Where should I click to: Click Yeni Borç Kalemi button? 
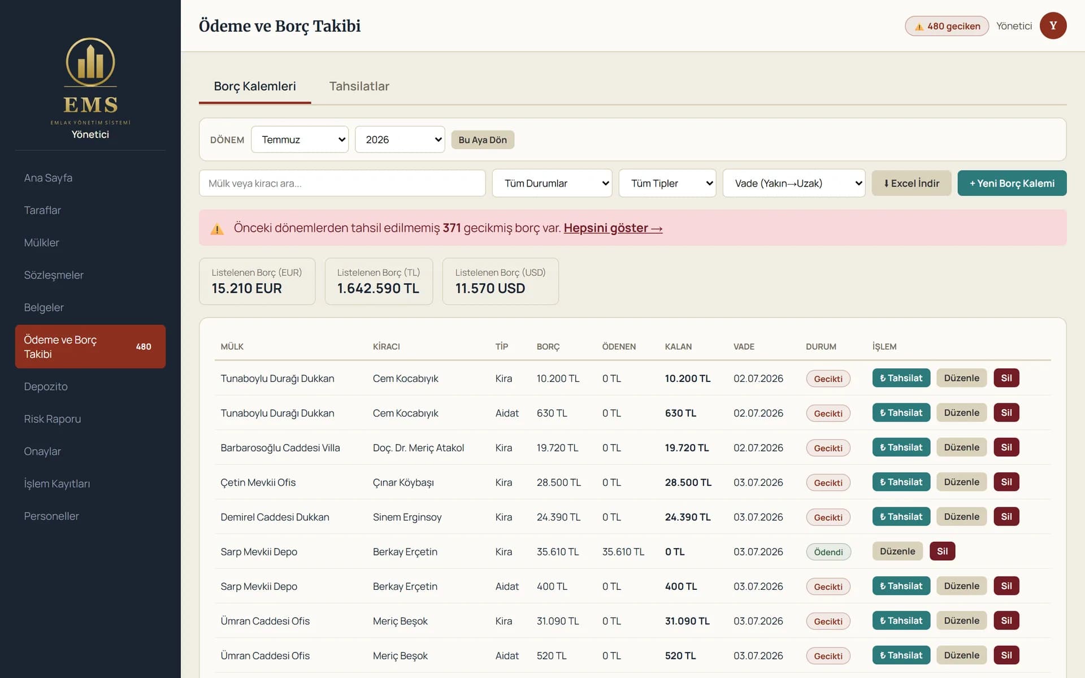[x=1012, y=183]
